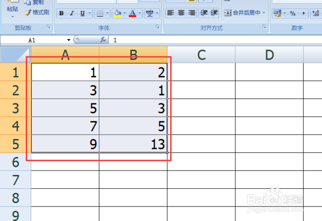322x221 pixels.
Task: Click 复制 copy button
Action: [x=34, y=3]
